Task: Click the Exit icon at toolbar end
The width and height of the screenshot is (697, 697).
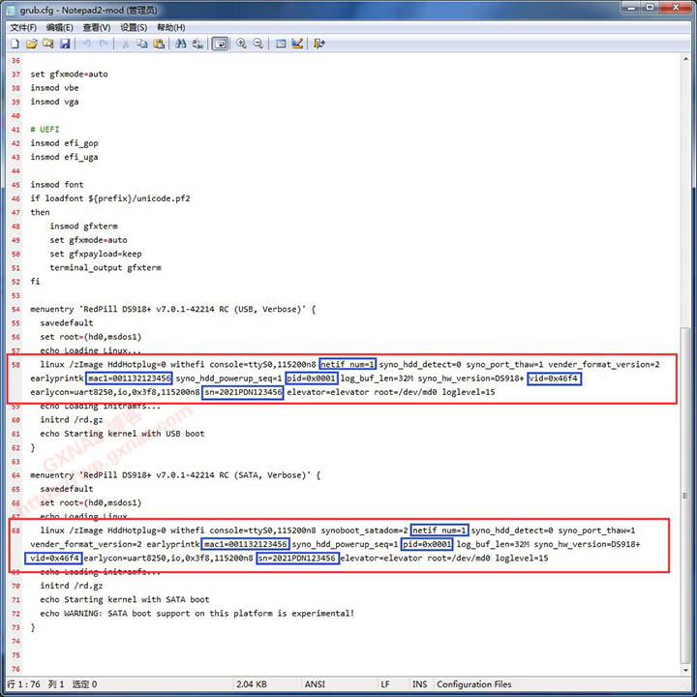Action: click(319, 45)
